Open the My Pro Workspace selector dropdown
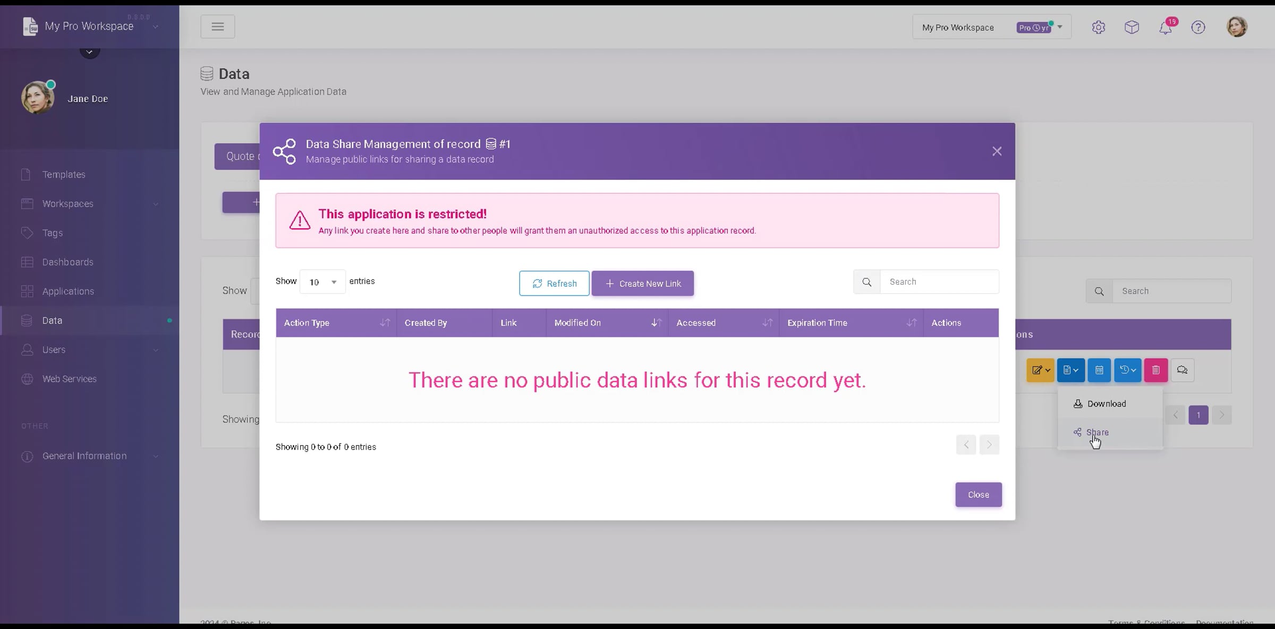Image resolution: width=1275 pixels, height=629 pixels. pyautogui.click(x=991, y=27)
